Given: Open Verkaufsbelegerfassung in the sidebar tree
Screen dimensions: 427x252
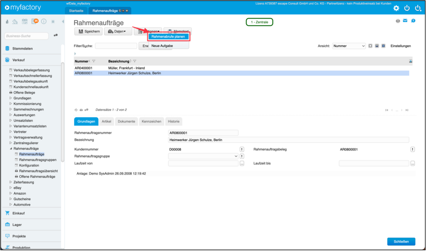Looking at the screenshot, I should point(31,70).
